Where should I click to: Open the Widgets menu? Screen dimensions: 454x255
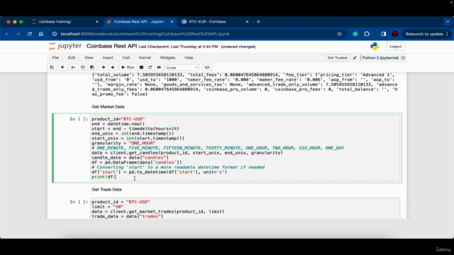(167, 57)
